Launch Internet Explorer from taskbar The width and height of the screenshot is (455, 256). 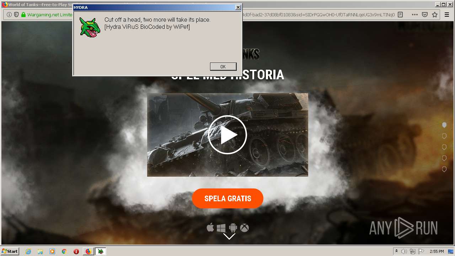28,251
